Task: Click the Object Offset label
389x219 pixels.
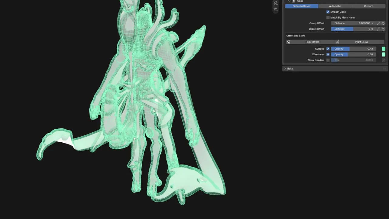Action: coord(316,29)
